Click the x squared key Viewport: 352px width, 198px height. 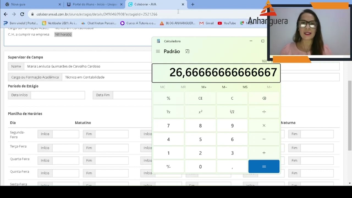point(200,112)
